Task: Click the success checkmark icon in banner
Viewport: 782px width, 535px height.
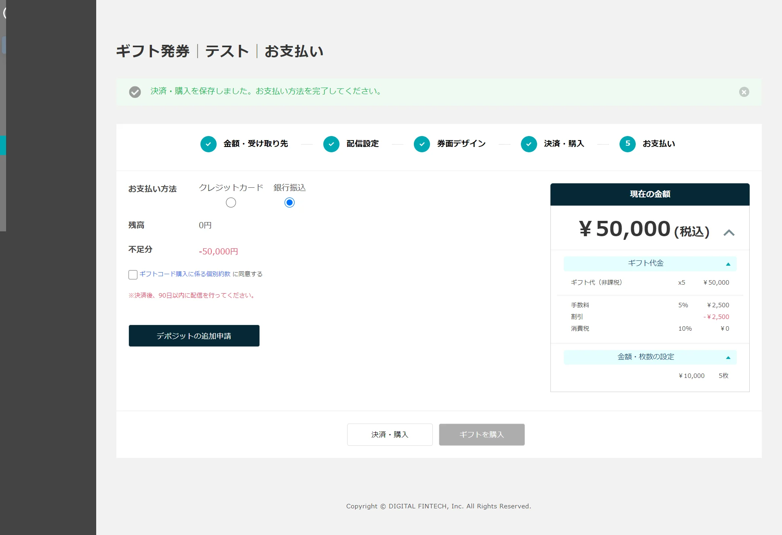Action: 135,92
